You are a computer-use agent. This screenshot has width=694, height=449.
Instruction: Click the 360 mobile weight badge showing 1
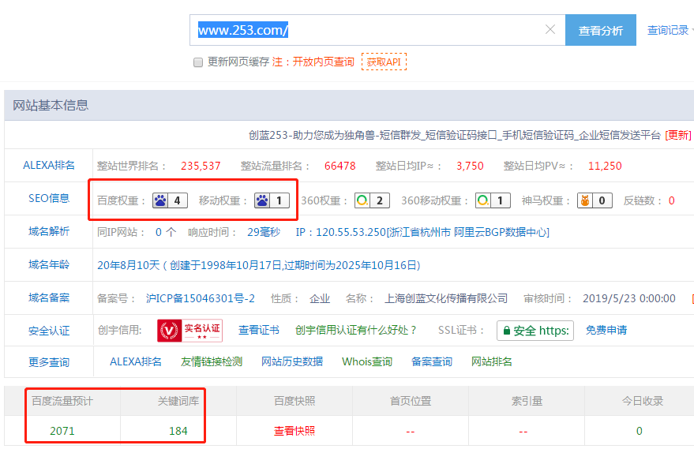(493, 200)
